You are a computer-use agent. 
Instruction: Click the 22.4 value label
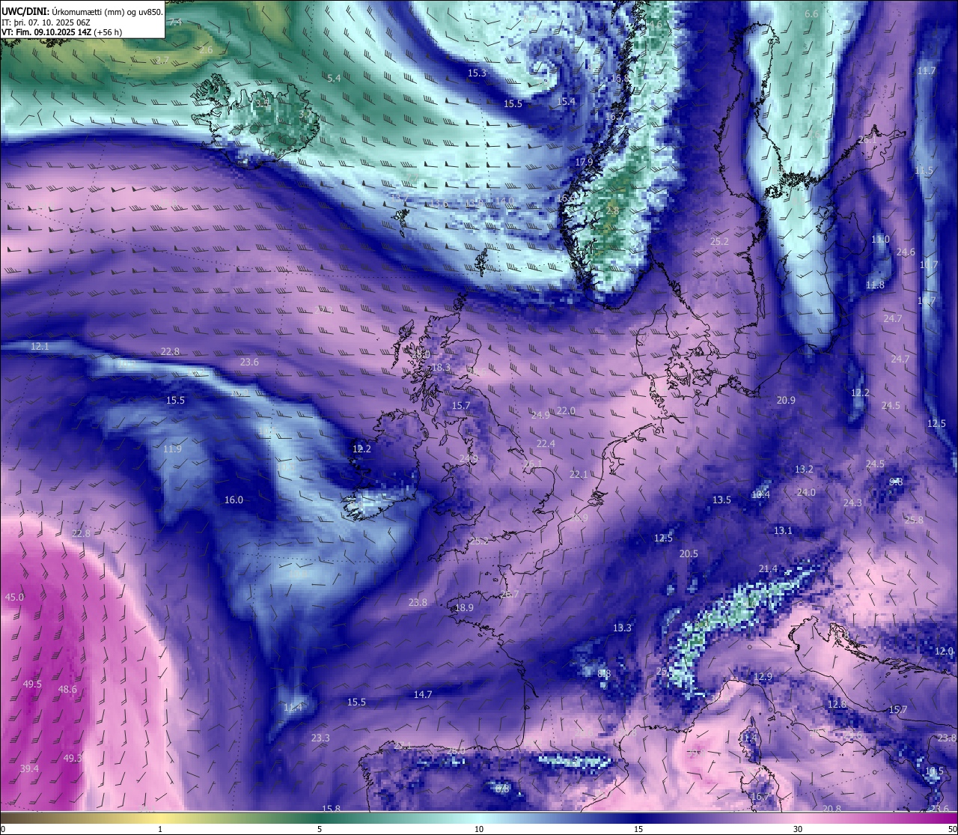(546, 443)
